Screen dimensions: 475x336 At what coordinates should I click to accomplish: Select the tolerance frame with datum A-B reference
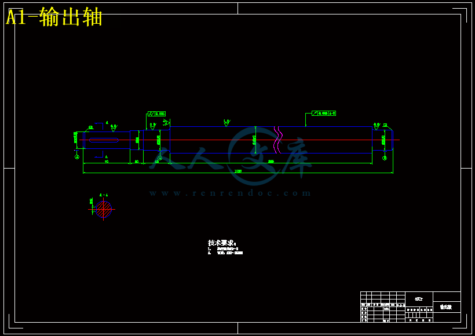[324, 114]
